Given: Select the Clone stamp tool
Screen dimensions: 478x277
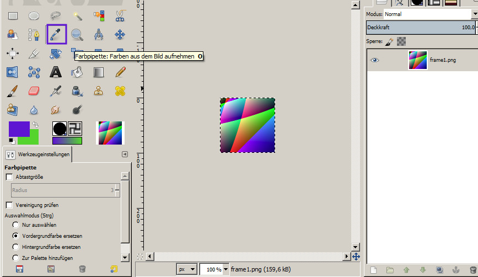Looking at the screenshot, I should pyautogui.click(x=99, y=91).
